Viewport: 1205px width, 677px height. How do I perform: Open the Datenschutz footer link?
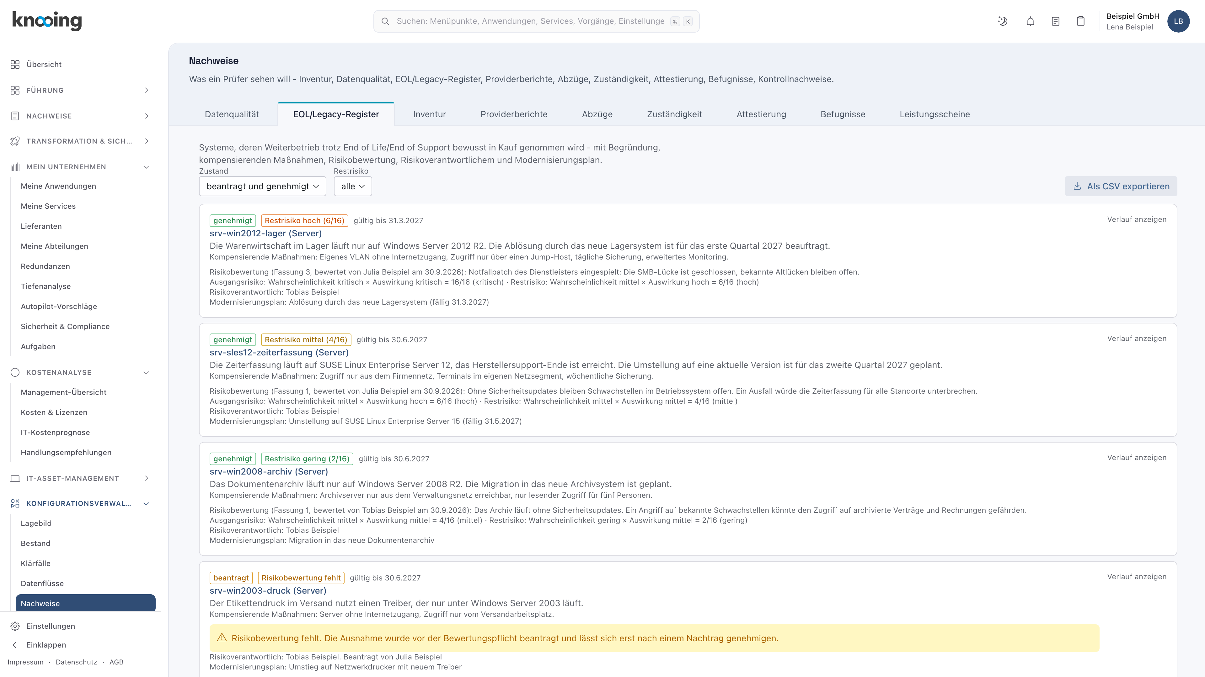pos(76,662)
